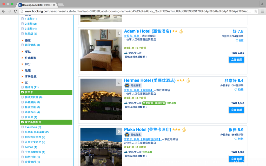Screen dimensions: 266x166
Task: Click the browser back arrow
Action: click(4, 11)
